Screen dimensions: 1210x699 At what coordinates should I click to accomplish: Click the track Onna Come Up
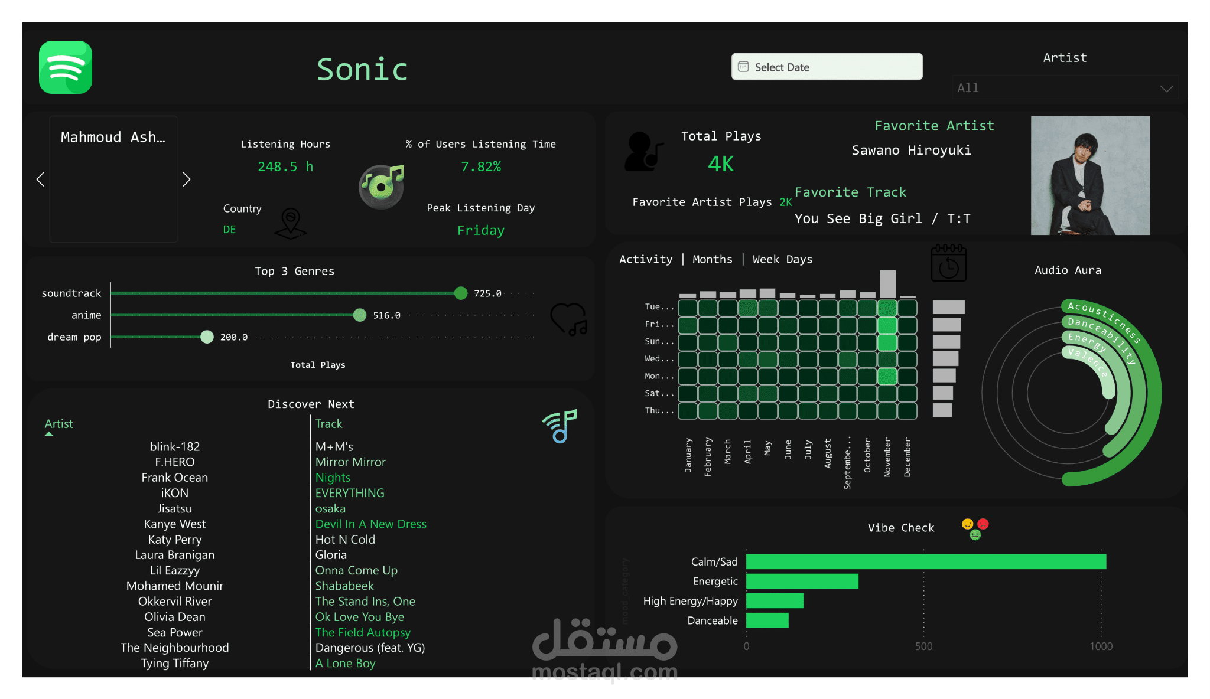pyautogui.click(x=356, y=570)
